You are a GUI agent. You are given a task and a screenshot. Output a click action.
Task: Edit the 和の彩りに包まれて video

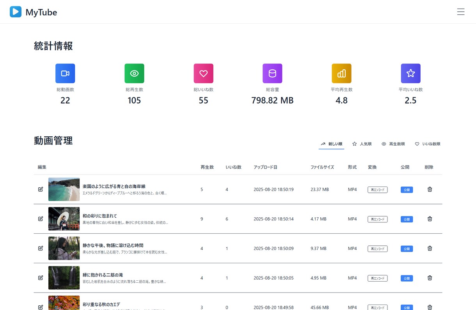point(41,219)
